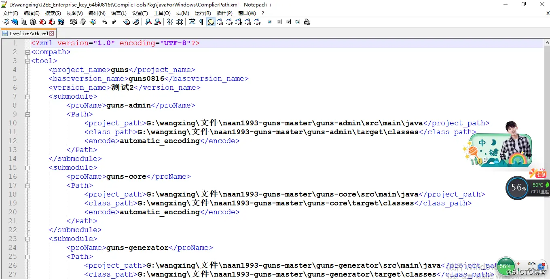
Task: Toggle synchronized horizontal scrolling icon
Action: click(180, 22)
